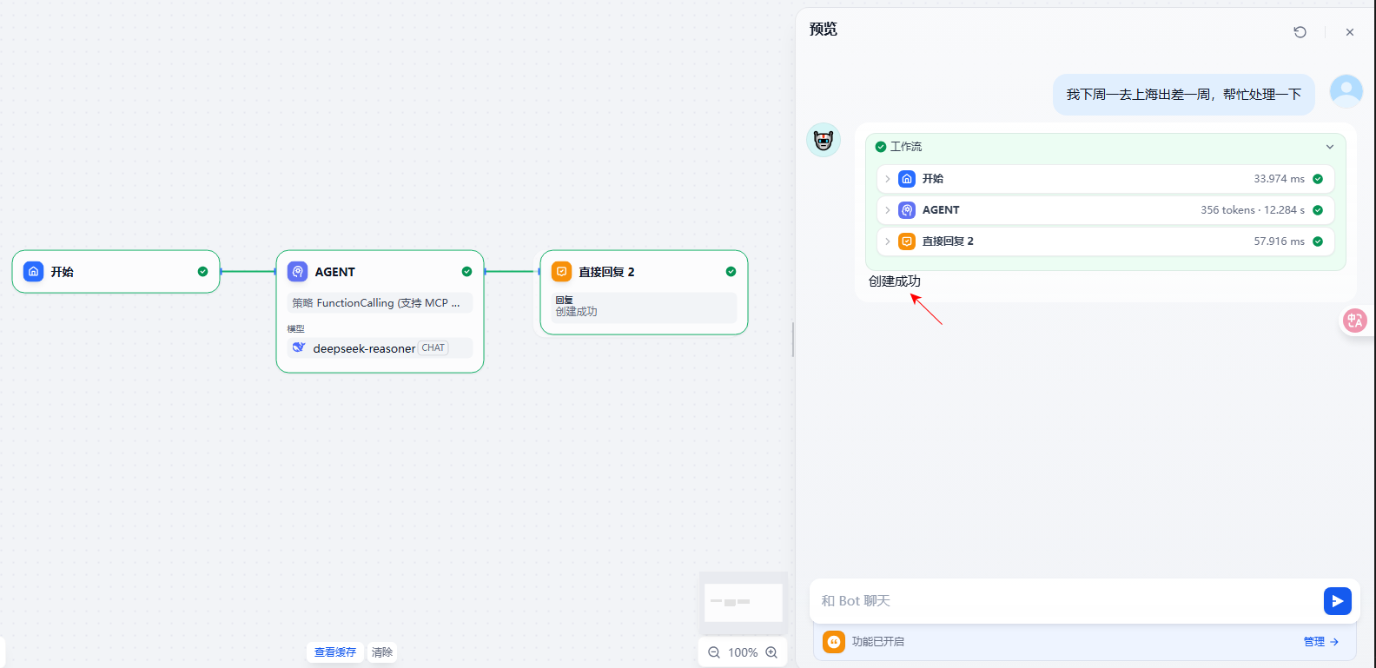Click the orange features enabled icon

834,642
